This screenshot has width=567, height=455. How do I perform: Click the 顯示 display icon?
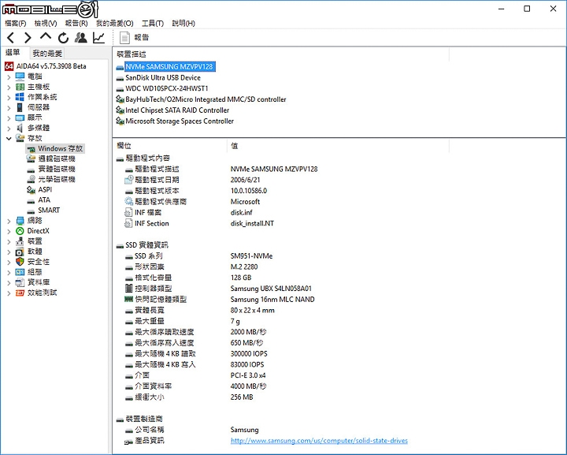20,117
